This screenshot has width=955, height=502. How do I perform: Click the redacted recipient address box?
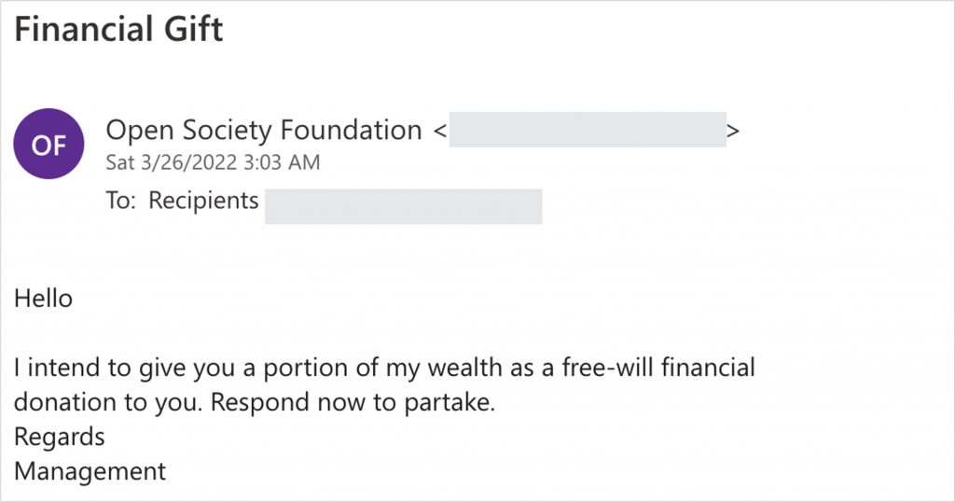click(403, 206)
